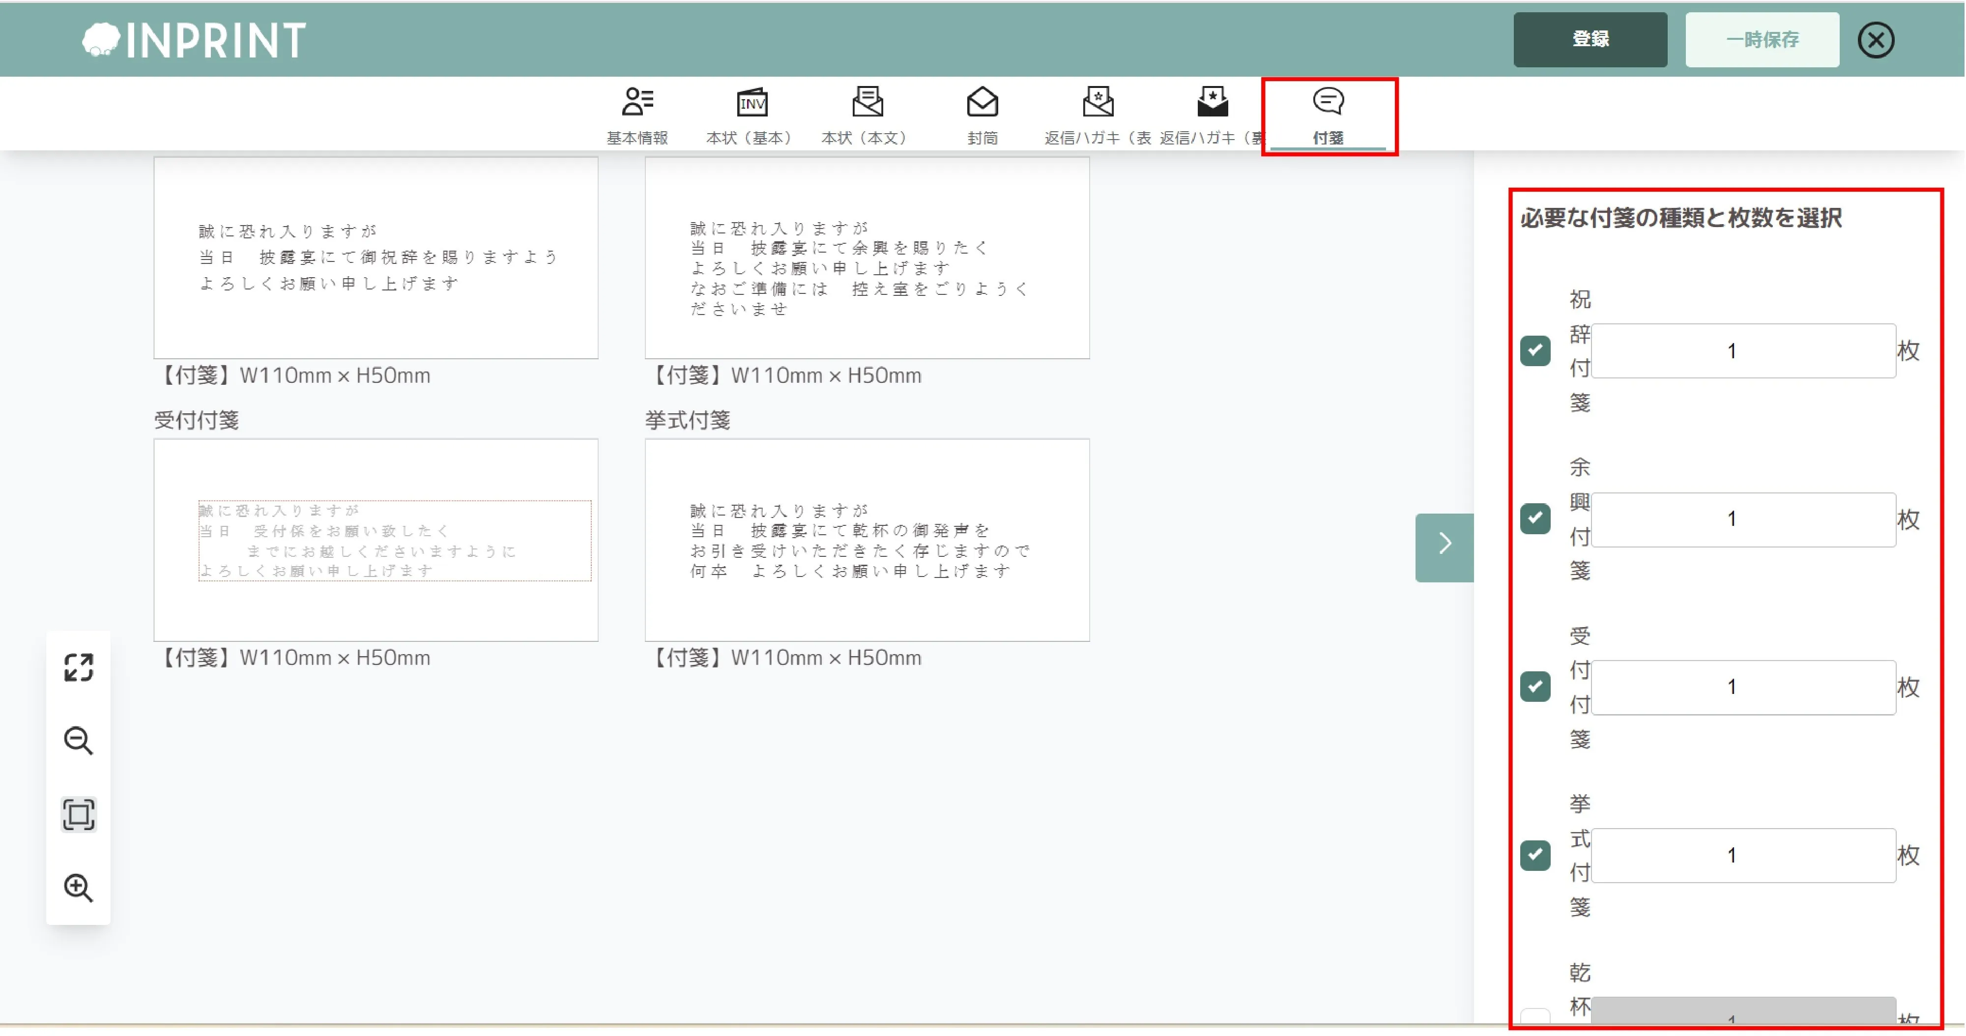Uncheck the 受付付箋 checkbox
The height and width of the screenshot is (1036, 1966).
click(x=1535, y=687)
